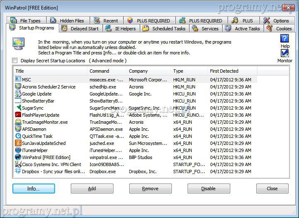Enable Display Secret Startup Locations checkbox
The width and height of the screenshot is (299, 218).
(15, 61)
